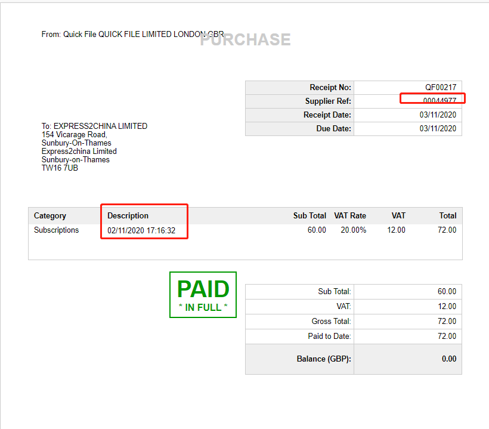489x429 pixels.
Task: Select the Subscriptions category cell
Action: (56, 230)
